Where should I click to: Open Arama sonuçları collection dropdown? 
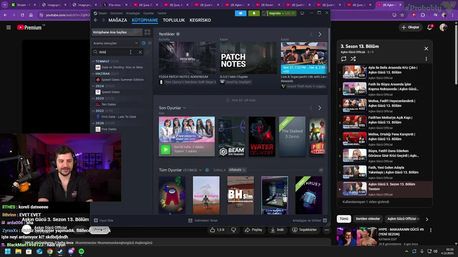pos(116,43)
